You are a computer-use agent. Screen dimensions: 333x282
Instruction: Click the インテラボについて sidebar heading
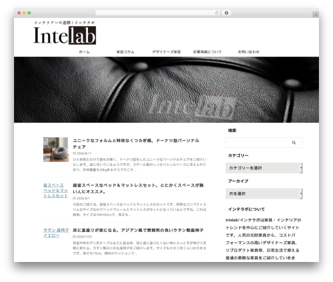(x=246, y=209)
